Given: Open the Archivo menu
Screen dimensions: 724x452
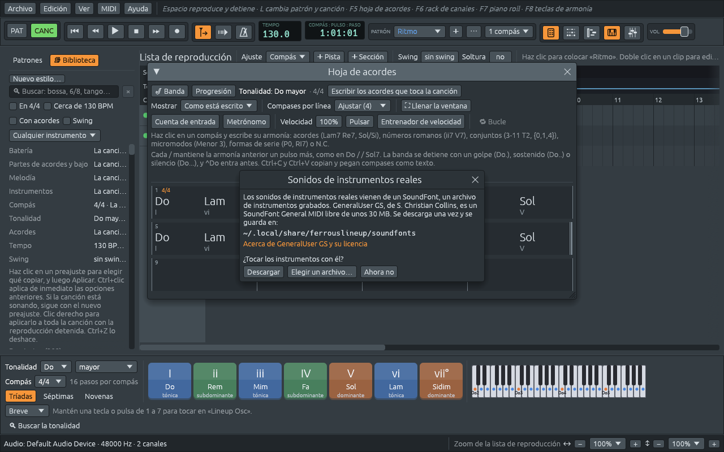Looking at the screenshot, I should 20,8.
